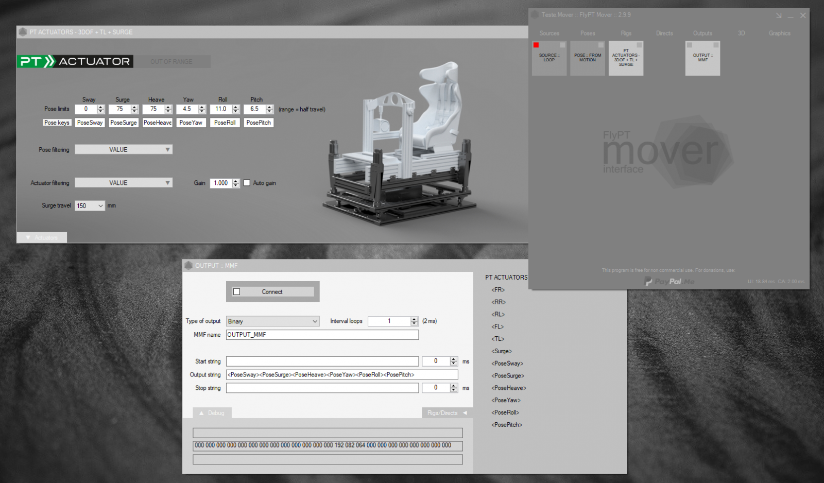Viewport: 824px width, 483px height.
Task: Toggle the Connect checkbox
Action: point(237,291)
